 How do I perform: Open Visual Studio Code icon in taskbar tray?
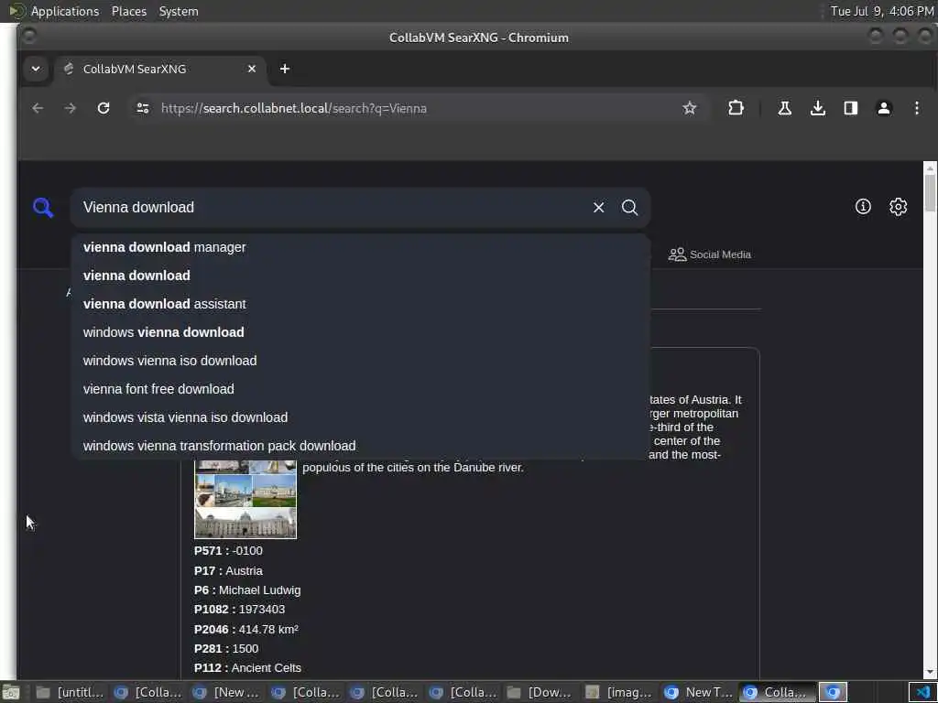(x=923, y=692)
